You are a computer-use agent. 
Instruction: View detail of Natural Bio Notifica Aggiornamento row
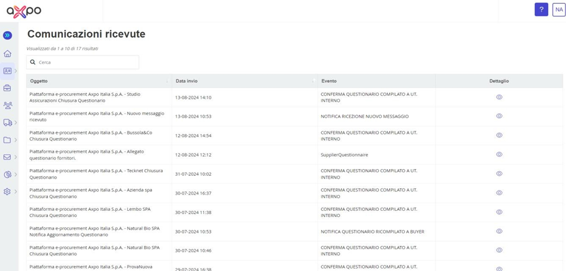click(x=499, y=231)
